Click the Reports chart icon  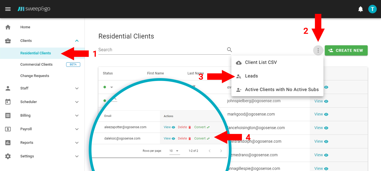8,142
